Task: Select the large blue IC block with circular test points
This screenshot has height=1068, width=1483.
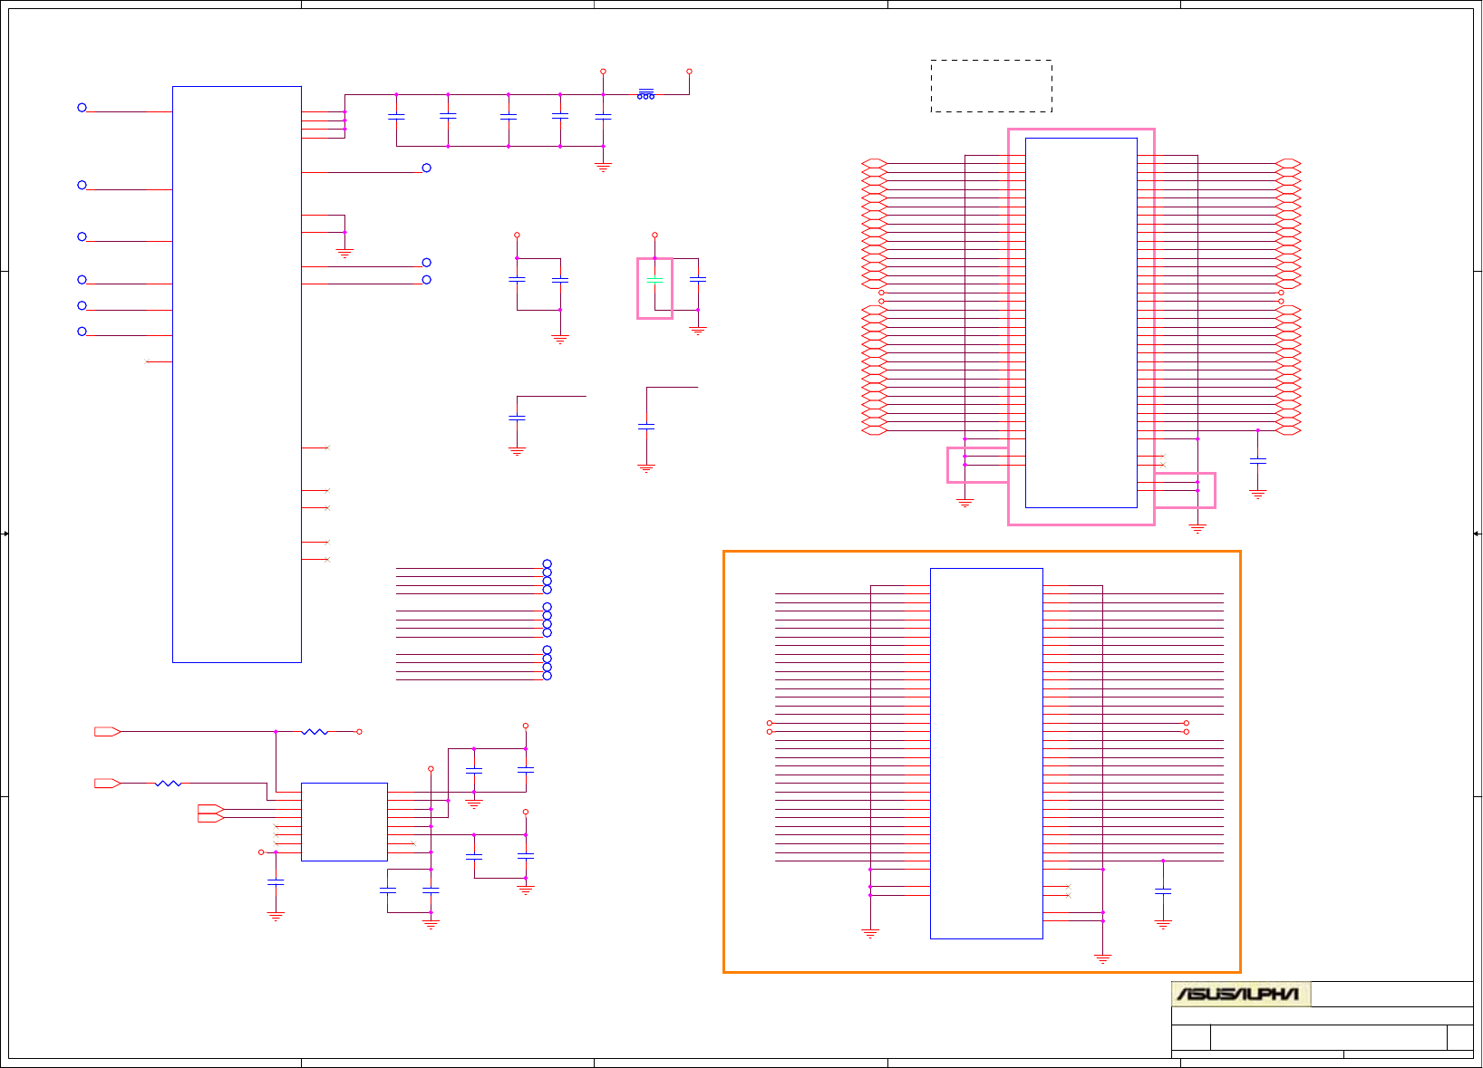Action: (237, 374)
